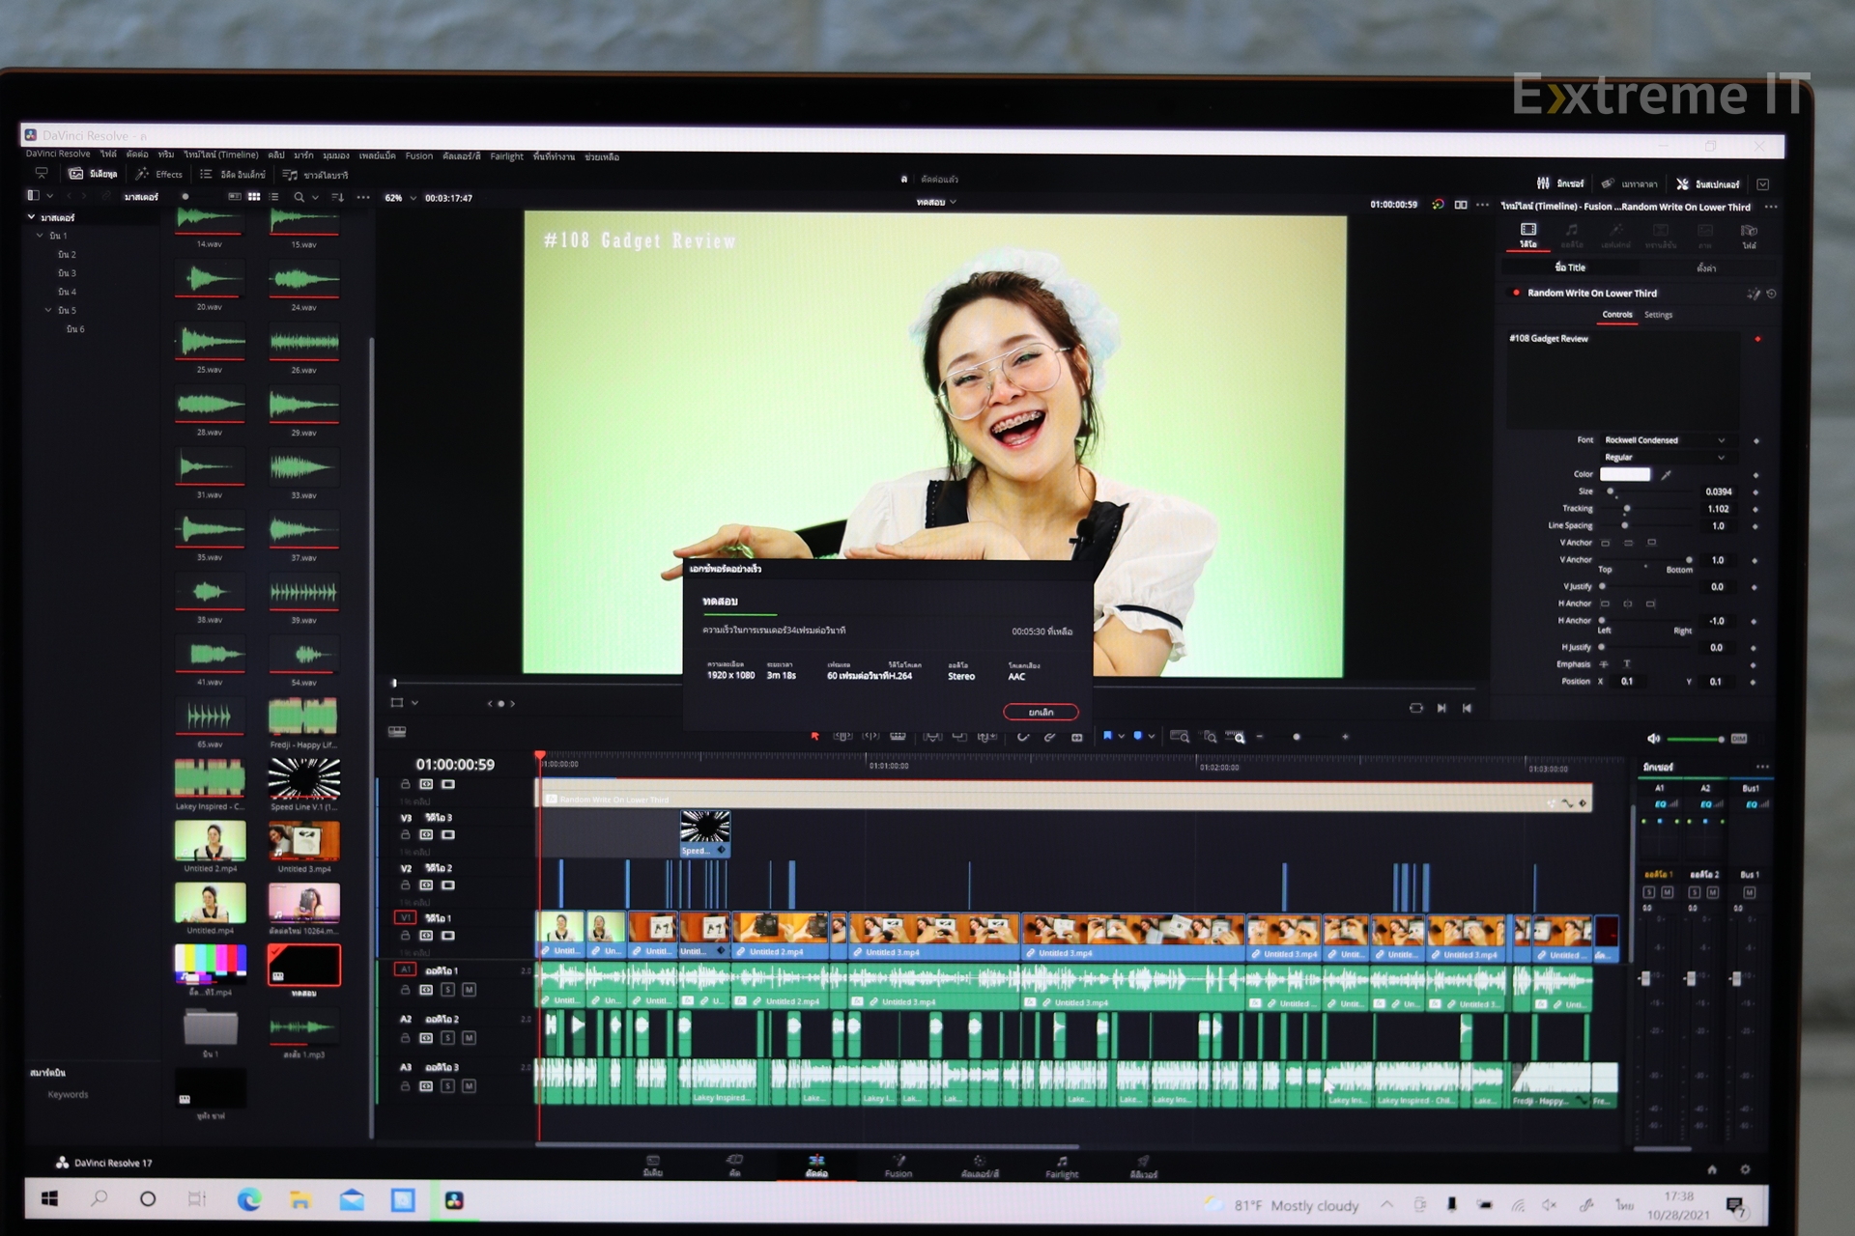
Task: Click the Emphasis underline T icon
Action: click(x=1627, y=664)
